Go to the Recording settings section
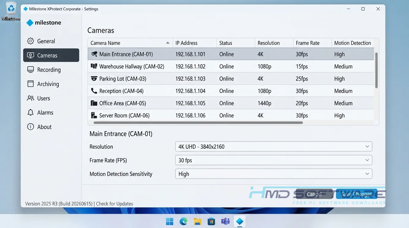Screen dimensions: 409x228 point(51,69)
